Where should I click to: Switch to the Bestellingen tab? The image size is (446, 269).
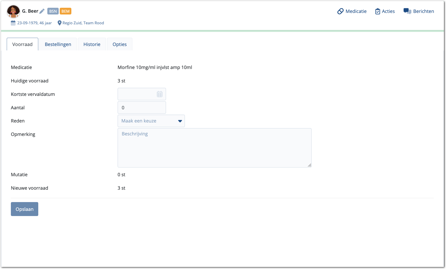tap(58, 44)
